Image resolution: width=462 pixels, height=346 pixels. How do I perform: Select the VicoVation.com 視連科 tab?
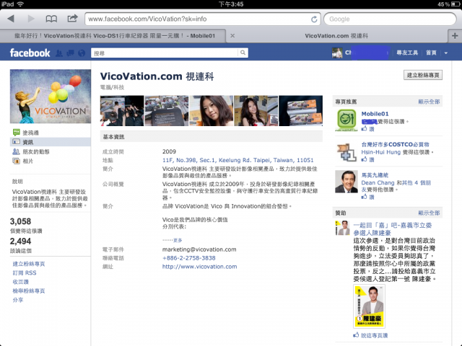pos(336,36)
